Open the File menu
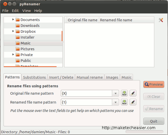This screenshot has height=135, width=168. [5, 11]
